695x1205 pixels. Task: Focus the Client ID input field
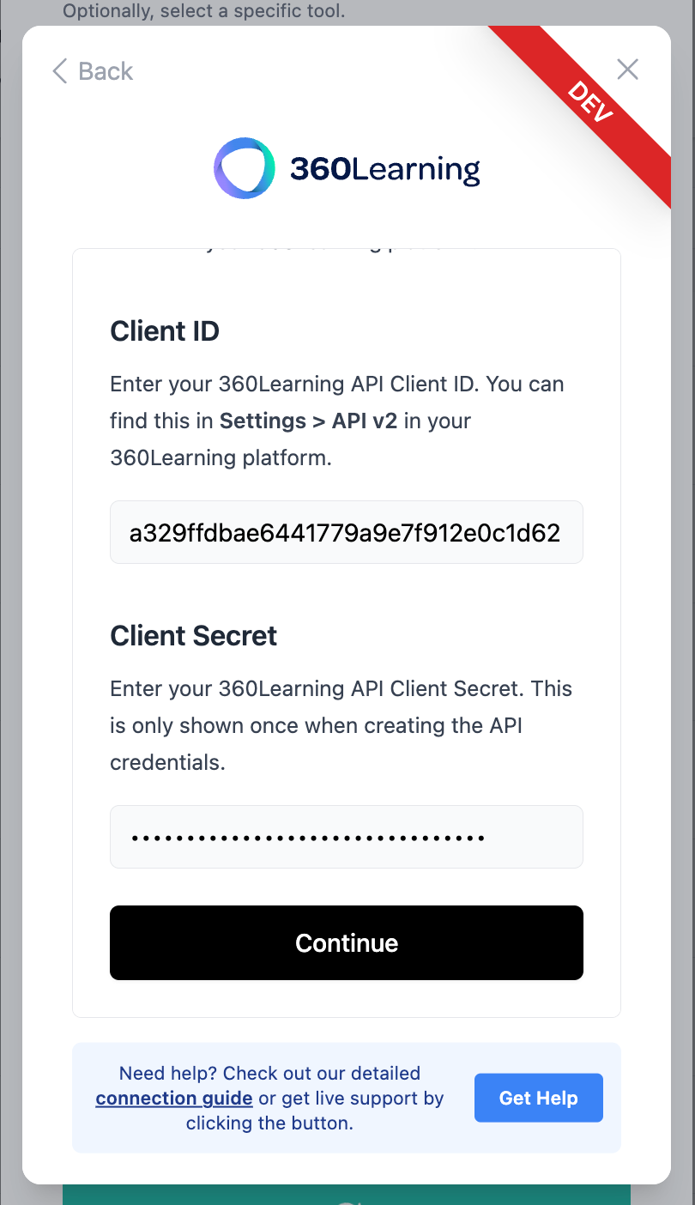click(346, 533)
